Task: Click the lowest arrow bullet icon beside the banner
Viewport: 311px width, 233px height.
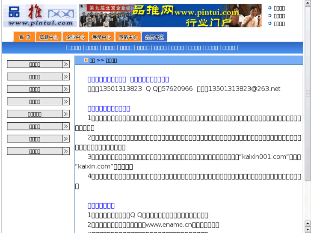Action: tap(270, 24)
